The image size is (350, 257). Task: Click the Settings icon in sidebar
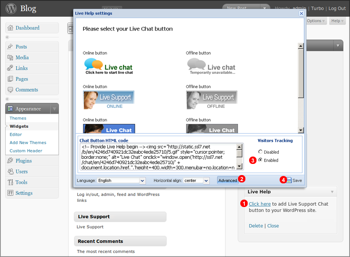pyautogui.click(x=10, y=193)
